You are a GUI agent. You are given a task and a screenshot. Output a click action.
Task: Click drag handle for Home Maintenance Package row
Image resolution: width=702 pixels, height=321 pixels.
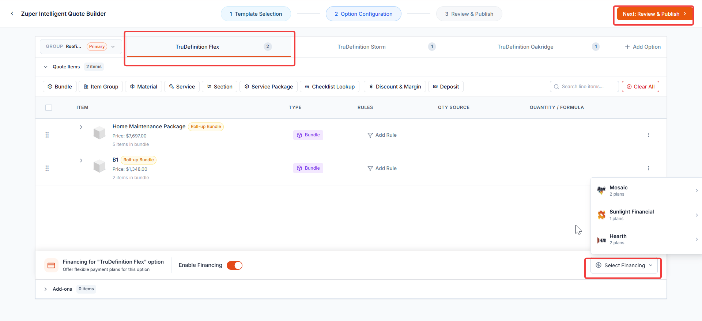(47, 135)
